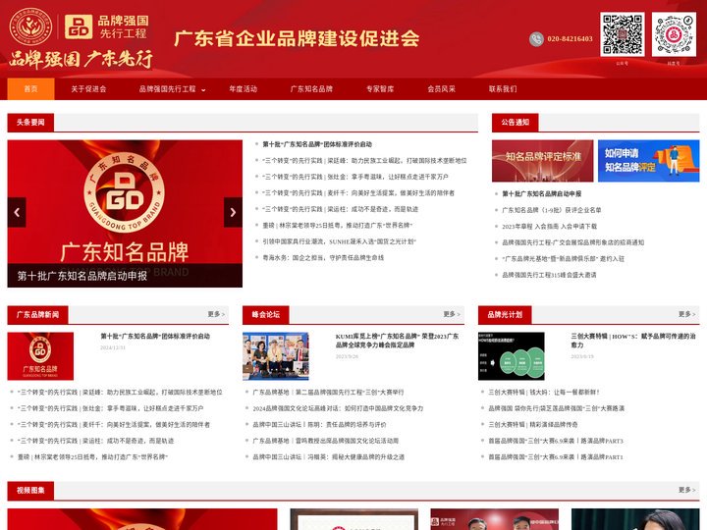Viewport: 707px width, 530px height.
Task: Click 更多 in 品牌光计划 section
Action: 687,314
